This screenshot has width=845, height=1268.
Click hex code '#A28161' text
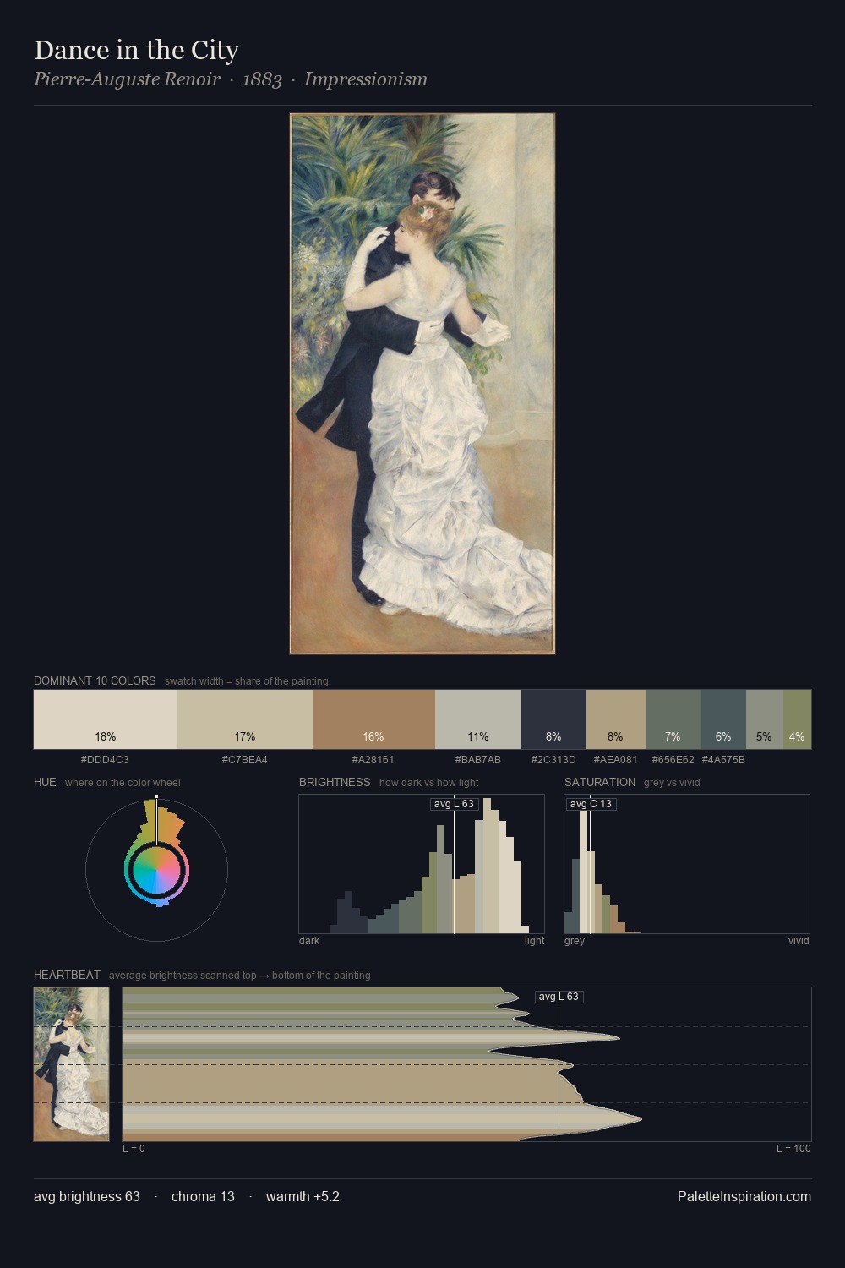[373, 760]
